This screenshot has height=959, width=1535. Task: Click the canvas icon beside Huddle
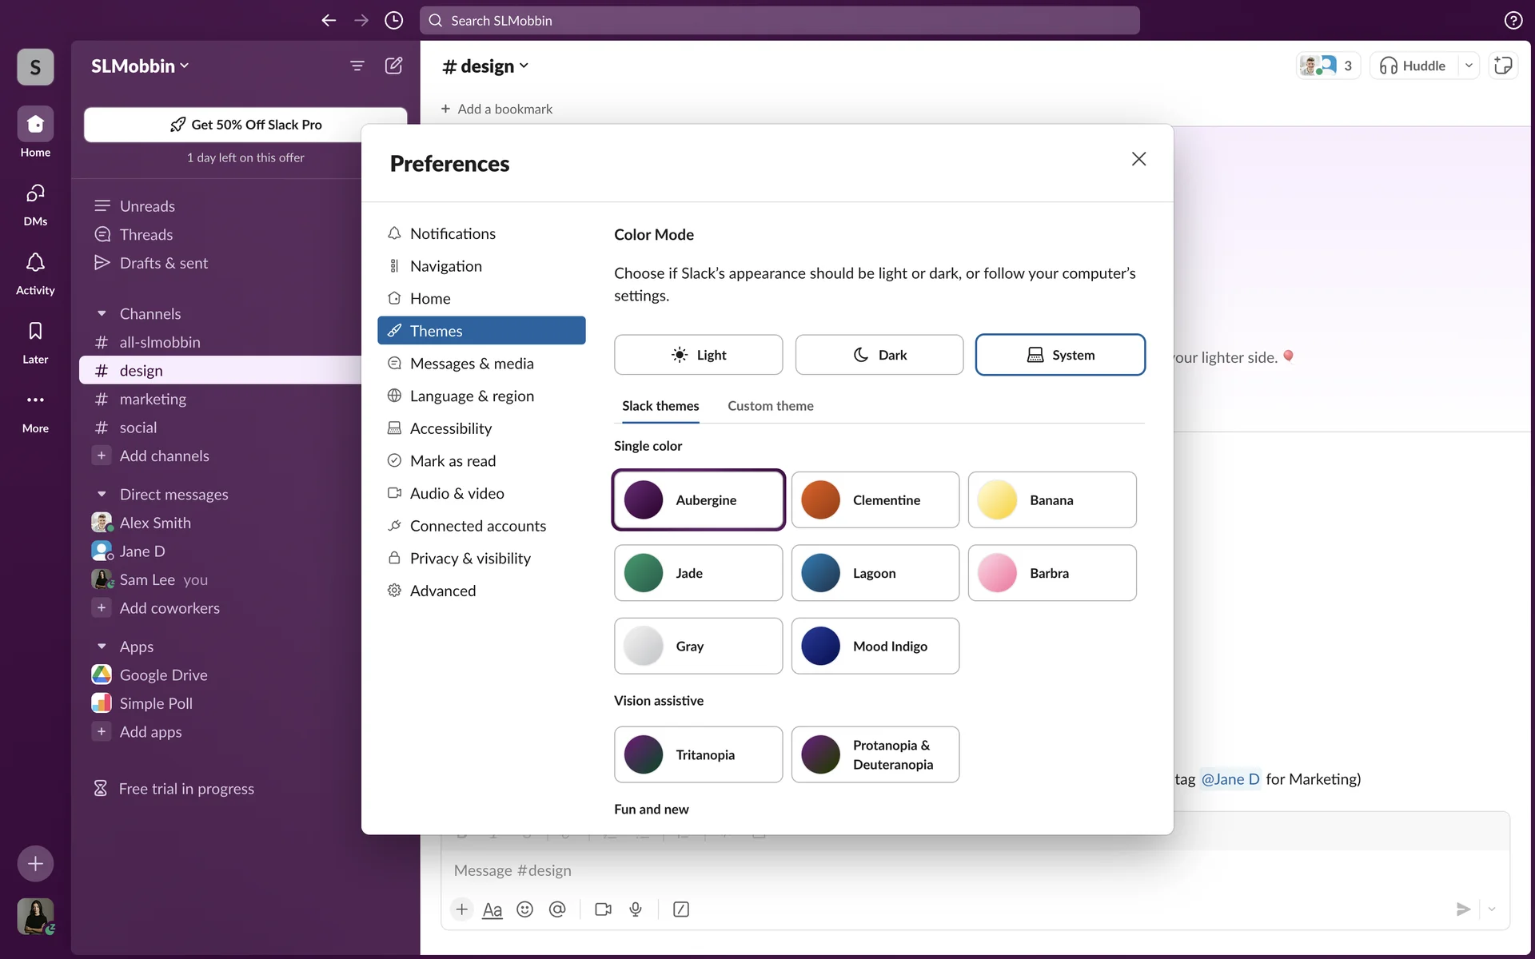(x=1503, y=66)
